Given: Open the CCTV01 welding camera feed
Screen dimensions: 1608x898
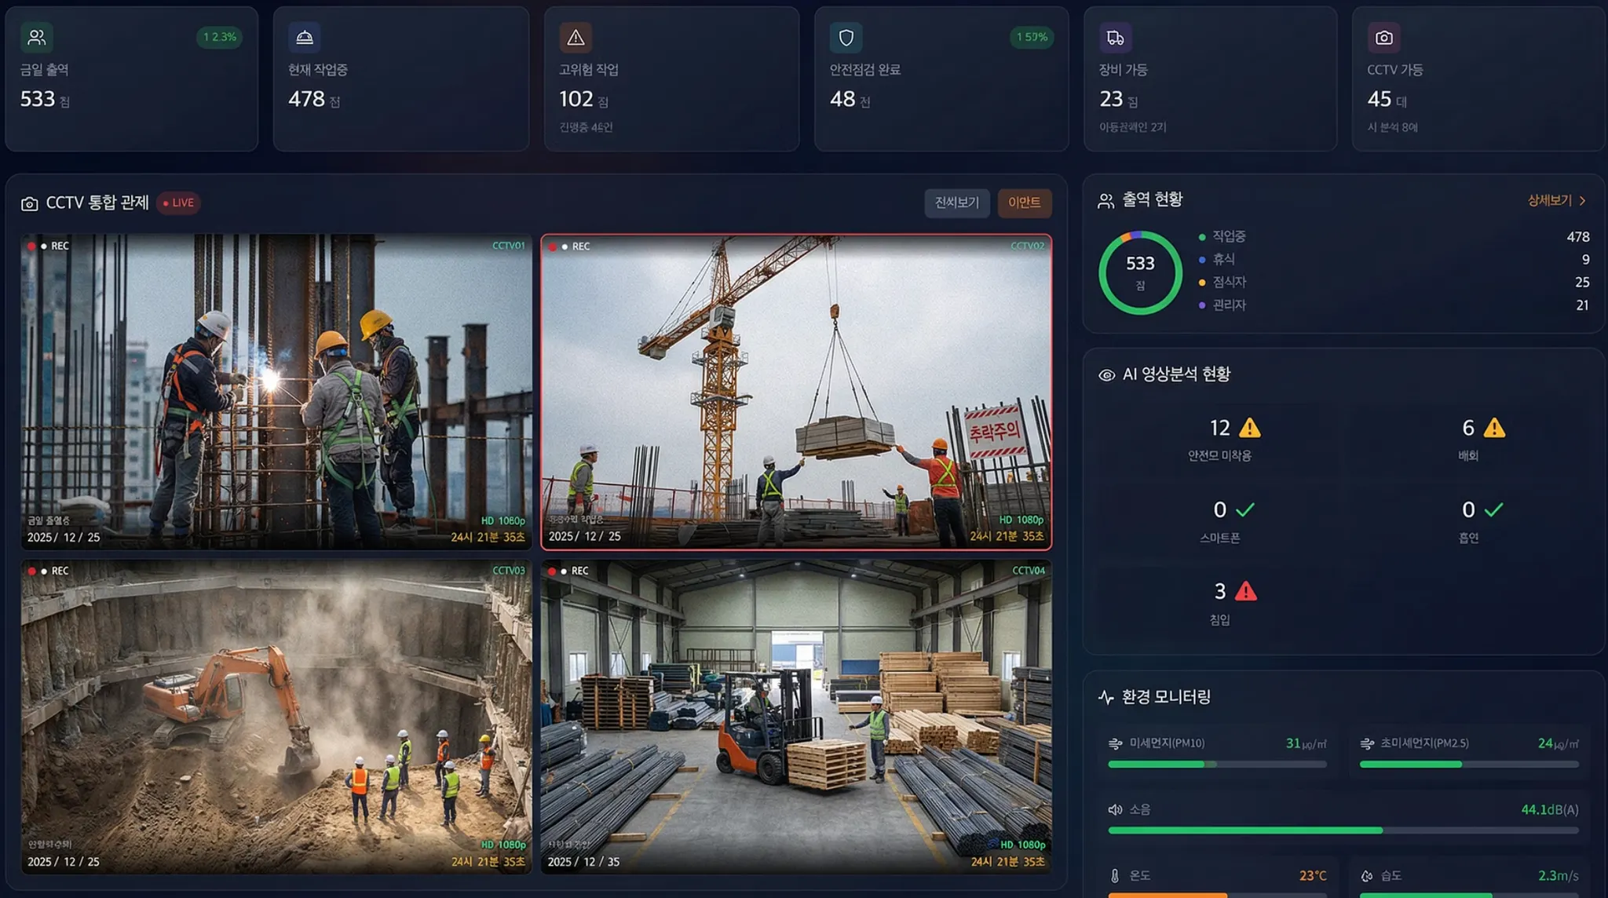Looking at the screenshot, I should (x=276, y=391).
